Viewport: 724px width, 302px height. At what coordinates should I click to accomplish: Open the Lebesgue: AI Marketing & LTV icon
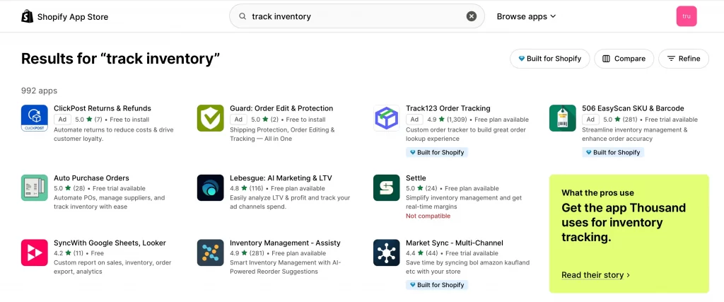(x=211, y=187)
